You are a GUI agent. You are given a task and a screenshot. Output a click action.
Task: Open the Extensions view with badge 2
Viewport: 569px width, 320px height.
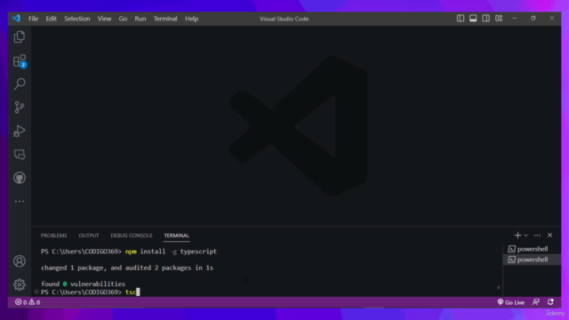(x=20, y=60)
